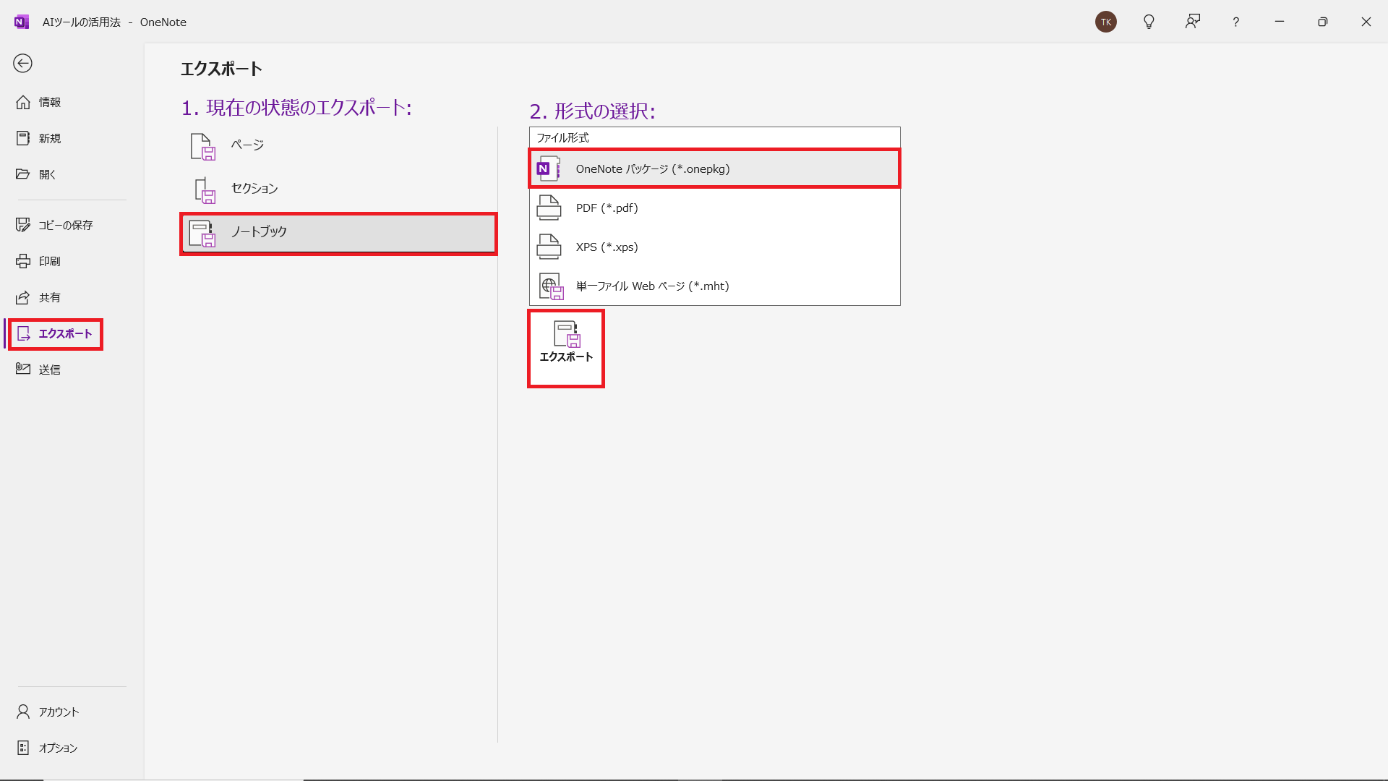1388x781 pixels.
Task: Minimize the OneNote window
Action: tap(1279, 22)
